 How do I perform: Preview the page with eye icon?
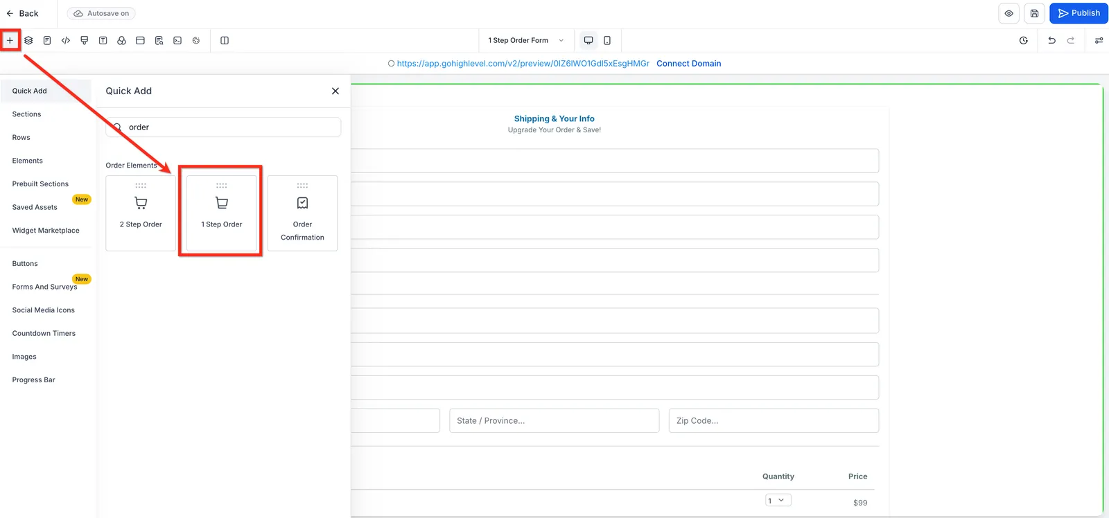[1009, 13]
